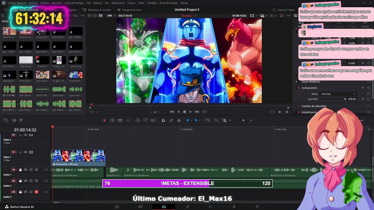Viewport: 374px width, 210px height.
Task: Switch to Deliver rocket page
Action: (257, 207)
